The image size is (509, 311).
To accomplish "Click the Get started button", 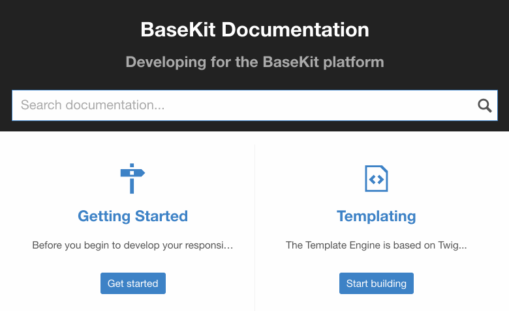I will point(132,284).
